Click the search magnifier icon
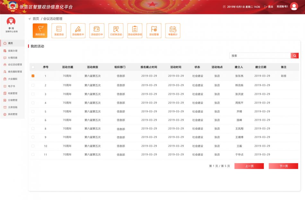Viewport: 305px width, 200px height. click(294, 55)
